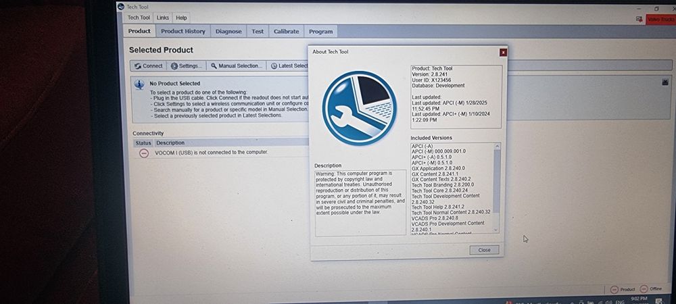Click the ENG language indicator in the taskbar
Viewport: 676px width, 304px height.
(619, 302)
